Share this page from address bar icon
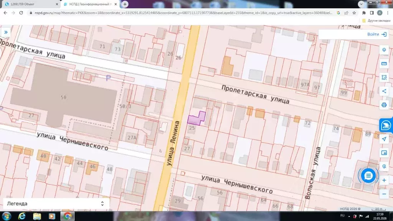 coord(346,13)
